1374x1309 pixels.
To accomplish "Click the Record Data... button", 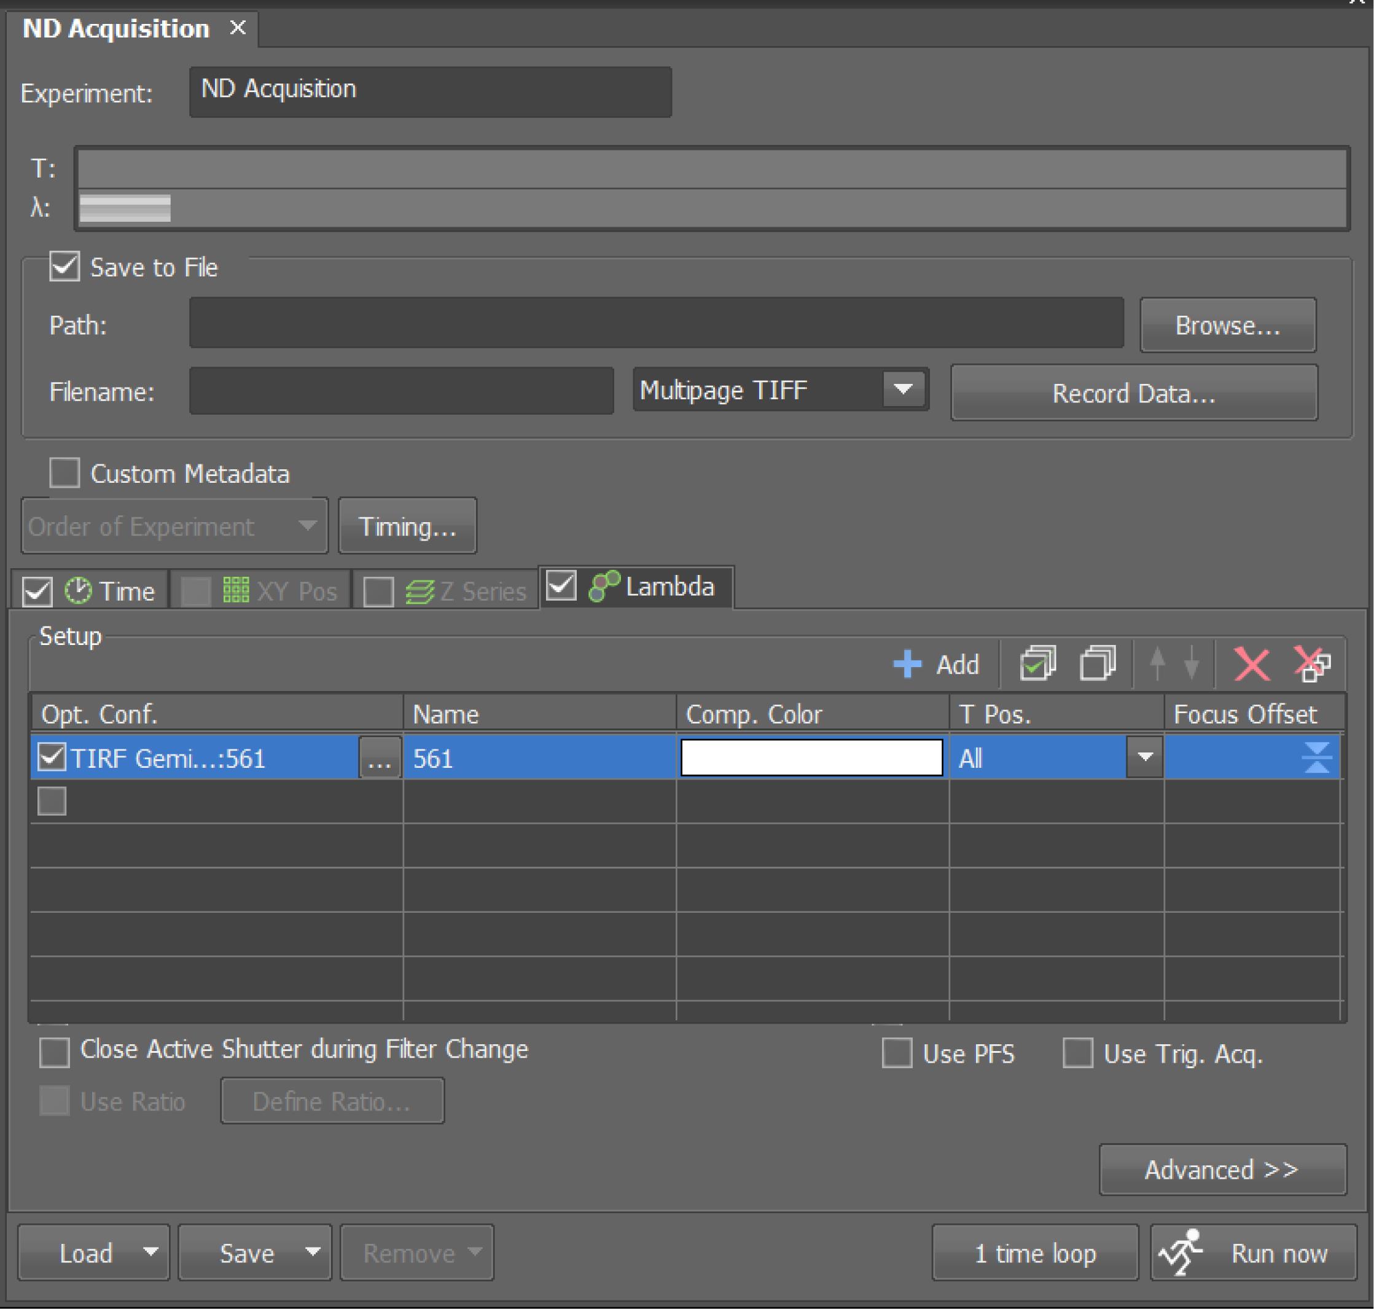I will (1134, 393).
